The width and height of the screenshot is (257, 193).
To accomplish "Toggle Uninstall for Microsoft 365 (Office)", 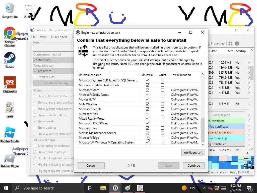I will pyautogui.click(x=147, y=123).
